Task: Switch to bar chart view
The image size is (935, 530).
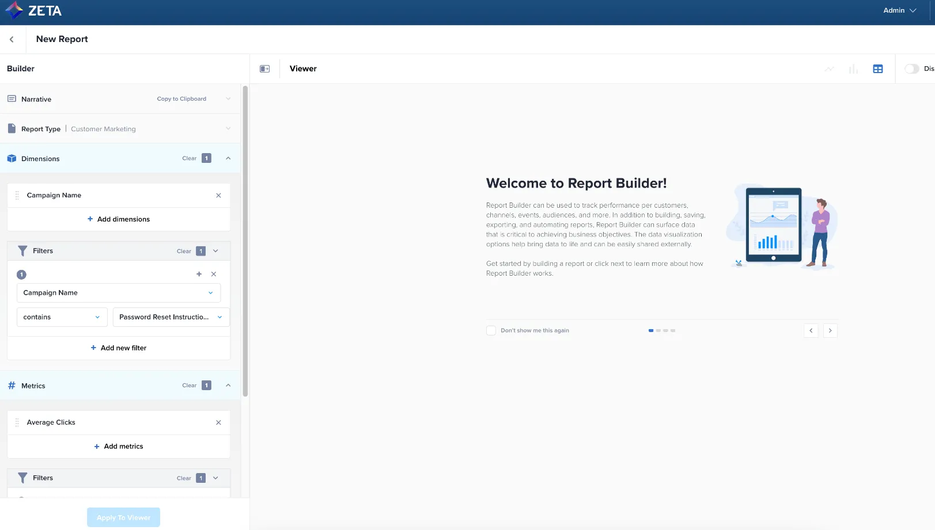Action: coord(853,69)
